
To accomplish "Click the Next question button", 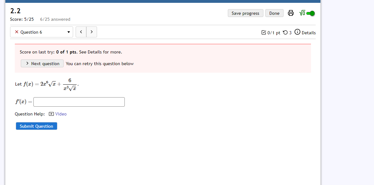I will 42,63.
